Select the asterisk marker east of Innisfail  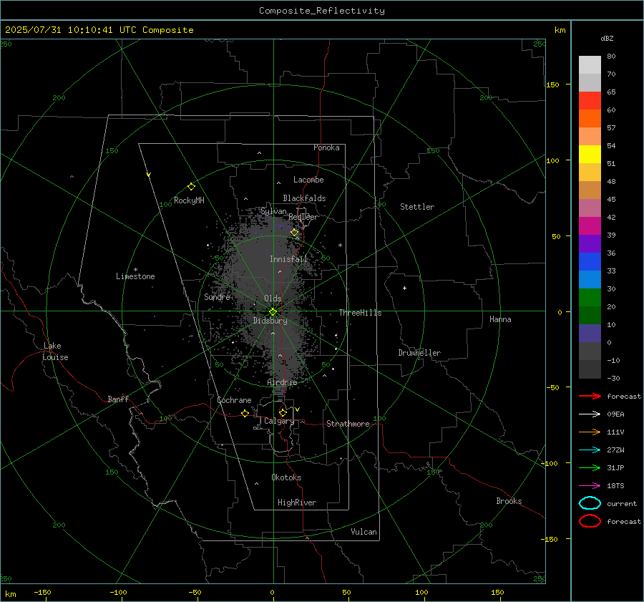point(340,246)
